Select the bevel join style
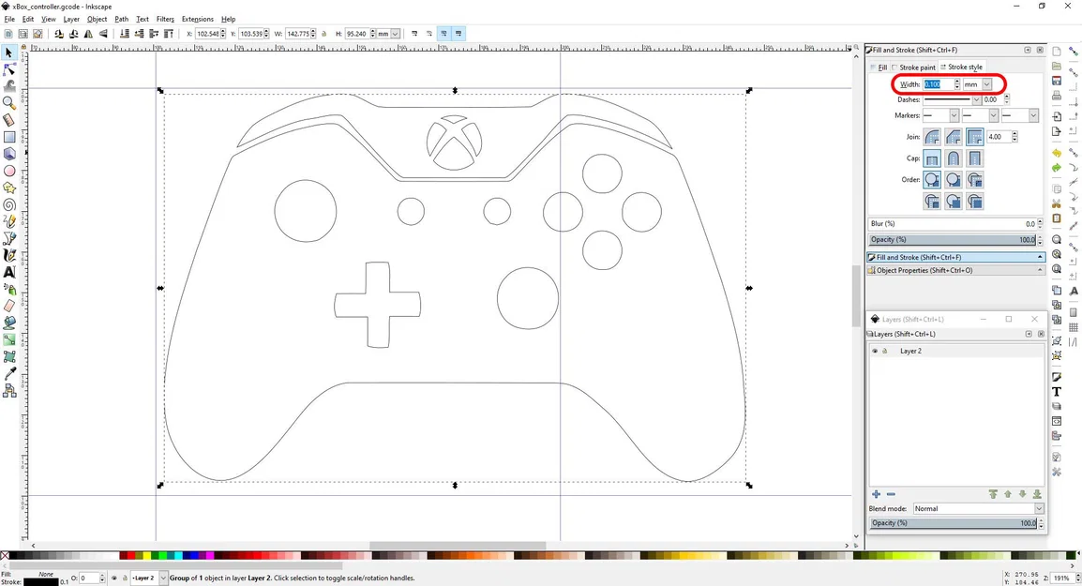 pos(953,137)
